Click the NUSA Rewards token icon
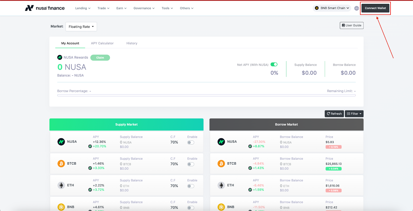This screenshot has height=211, width=413. tap(60, 57)
